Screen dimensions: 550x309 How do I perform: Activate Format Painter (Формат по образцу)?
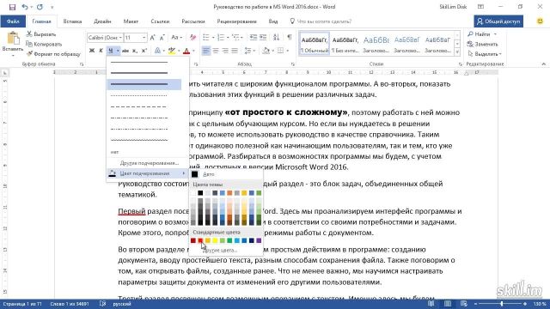click(x=53, y=54)
